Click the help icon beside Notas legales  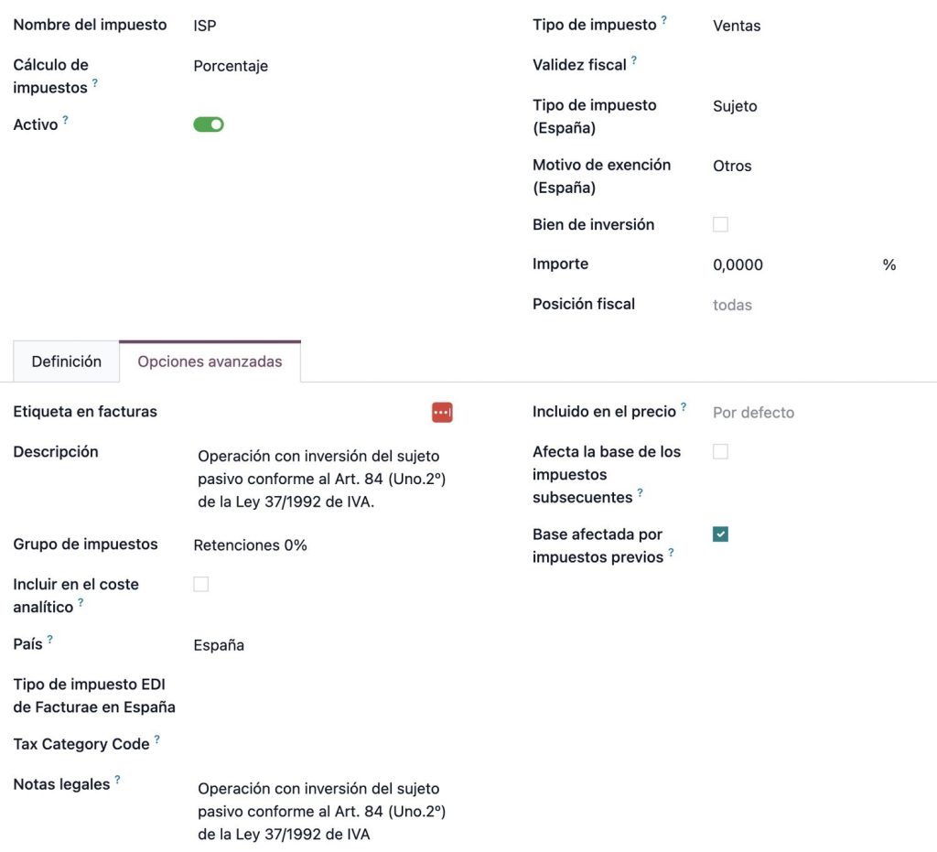pos(117,780)
